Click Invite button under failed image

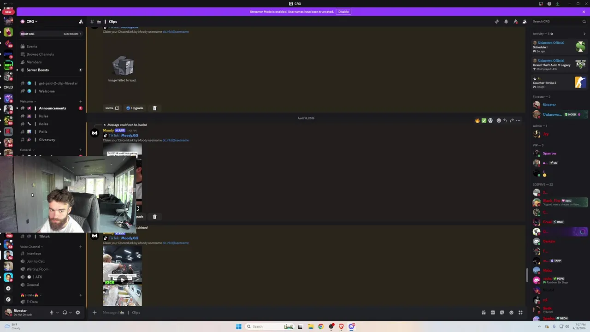click(x=112, y=108)
